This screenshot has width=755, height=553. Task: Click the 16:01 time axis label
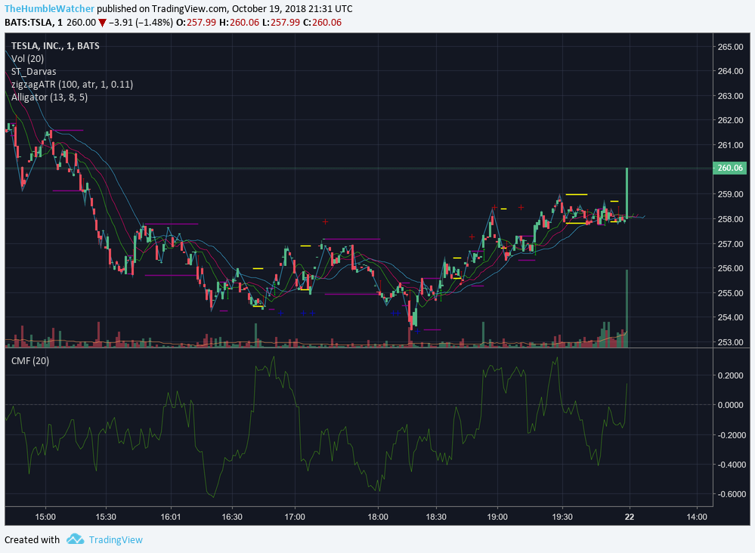pyautogui.click(x=171, y=517)
